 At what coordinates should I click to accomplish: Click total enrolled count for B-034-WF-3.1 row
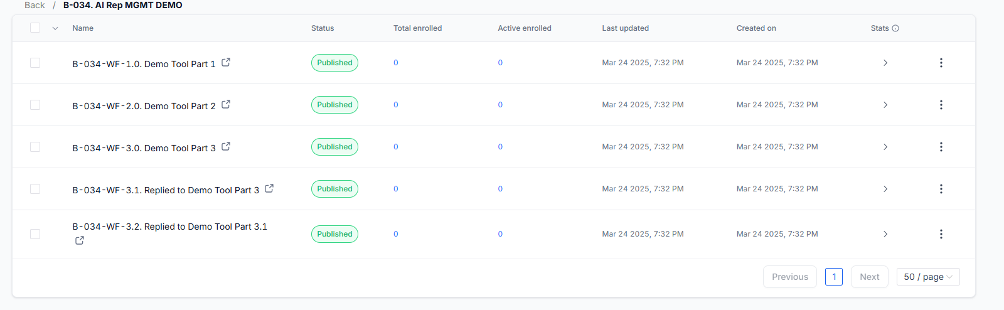tap(396, 189)
